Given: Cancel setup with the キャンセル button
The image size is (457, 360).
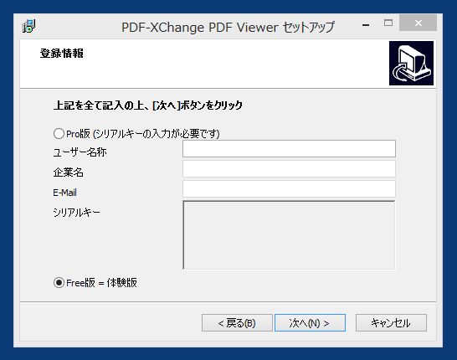Looking at the screenshot, I should pos(391,322).
